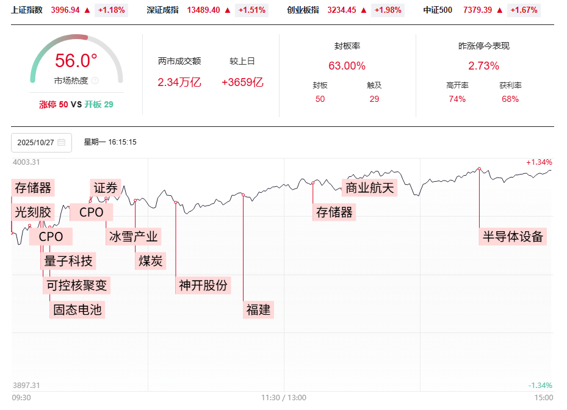Click the 神开股份 marker label
The height and width of the screenshot is (410, 567).
click(203, 285)
